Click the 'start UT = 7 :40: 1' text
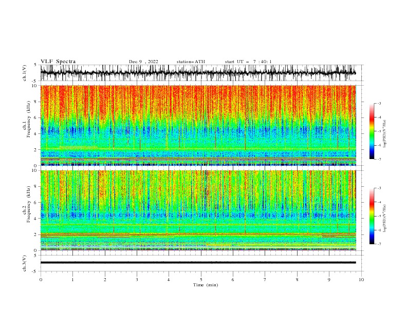Viewport: 407px width, 314px height. 248,62
